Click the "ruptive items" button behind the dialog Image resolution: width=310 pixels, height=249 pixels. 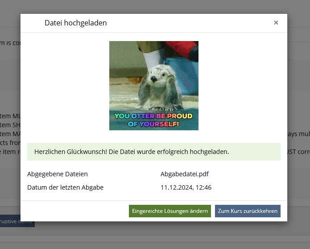pos(17,221)
